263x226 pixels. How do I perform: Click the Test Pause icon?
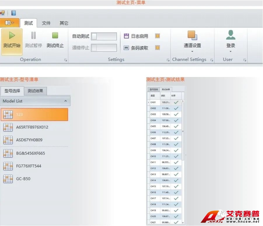pyautogui.click(x=34, y=36)
